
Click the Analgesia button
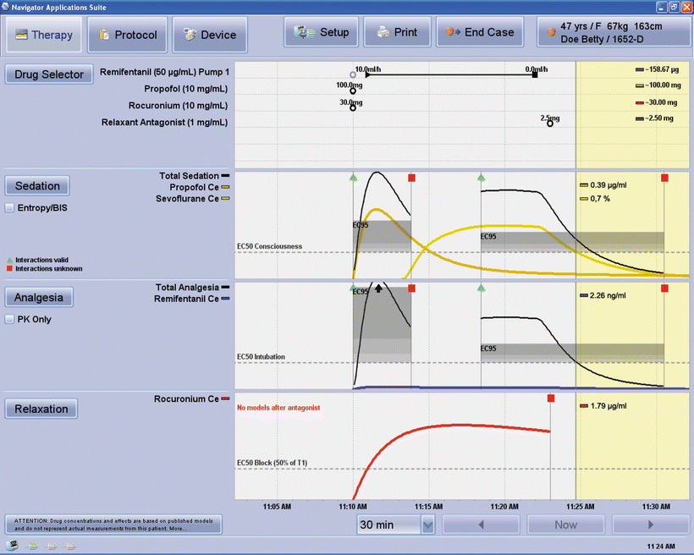40,297
